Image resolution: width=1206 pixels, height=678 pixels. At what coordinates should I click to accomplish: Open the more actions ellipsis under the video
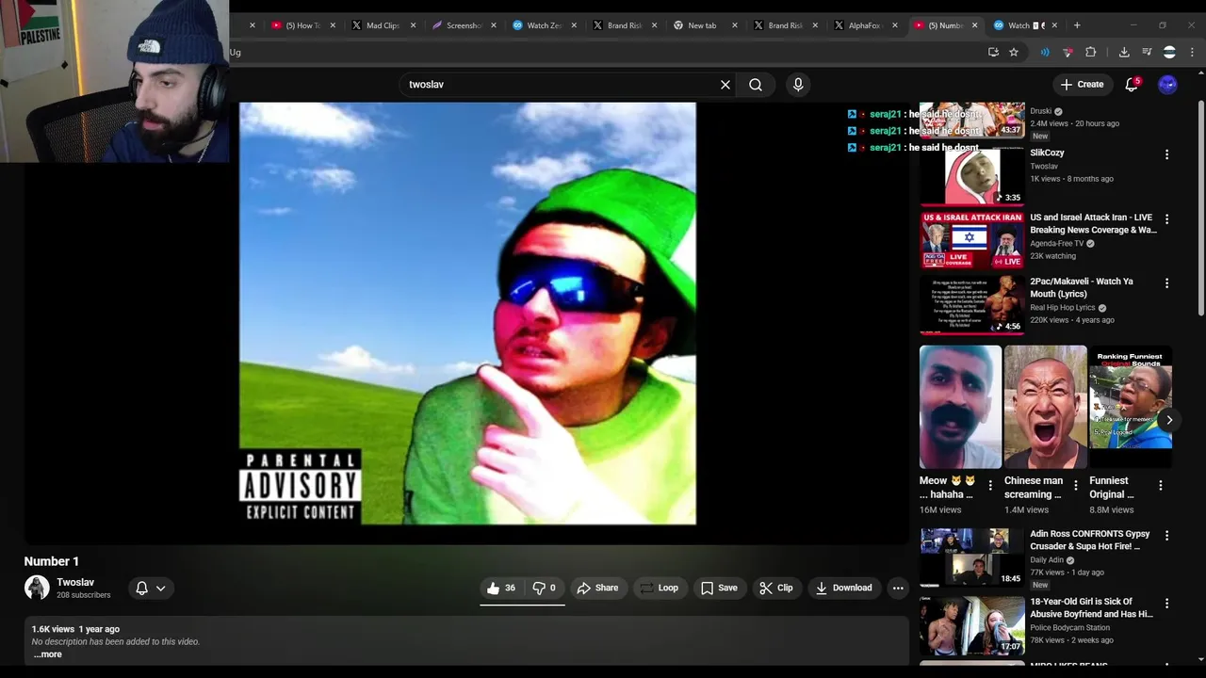coord(898,588)
